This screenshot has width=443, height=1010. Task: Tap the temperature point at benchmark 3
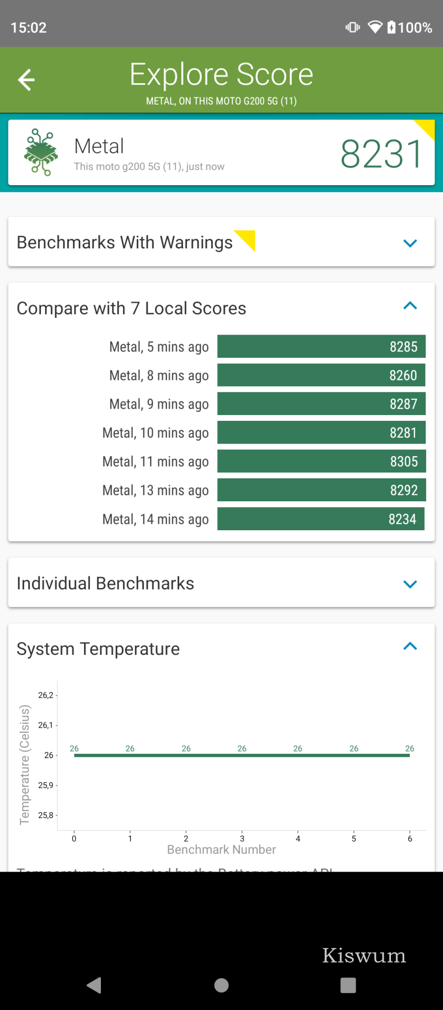pyautogui.click(x=242, y=755)
